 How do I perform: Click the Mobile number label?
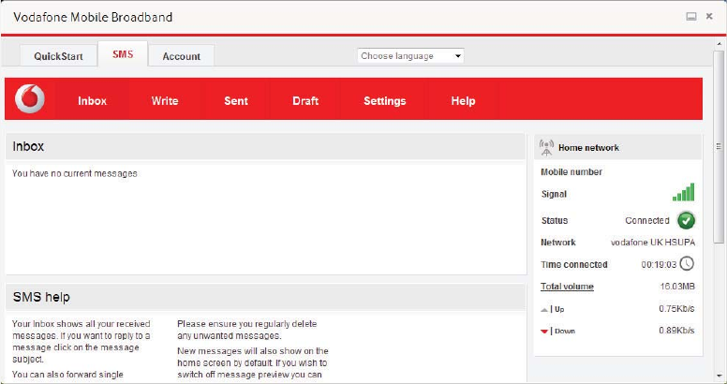coord(571,172)
